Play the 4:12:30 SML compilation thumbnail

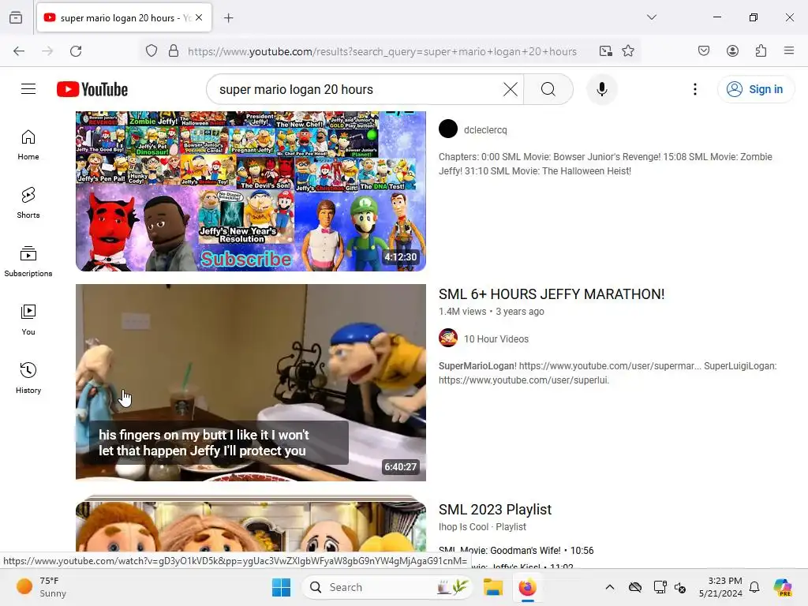click(251, 191)
